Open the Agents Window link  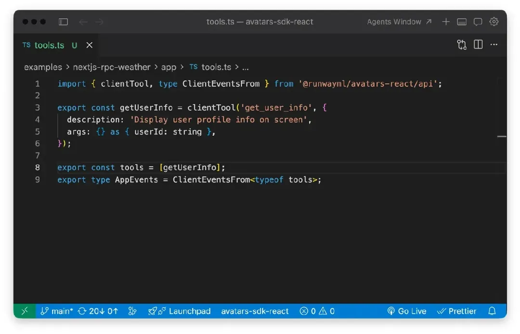click(399, 22)
